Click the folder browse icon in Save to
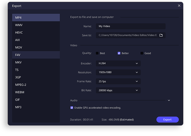Viewport: 191px width, 136px height. point(161,35)
